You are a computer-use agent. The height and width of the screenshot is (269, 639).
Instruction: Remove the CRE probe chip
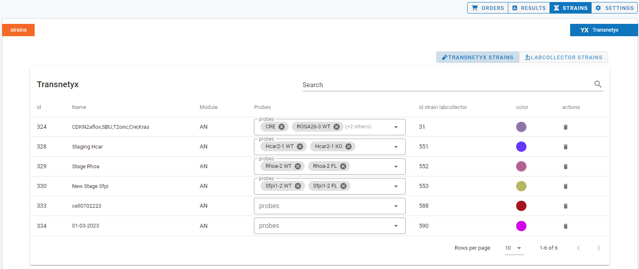[282, 127]
